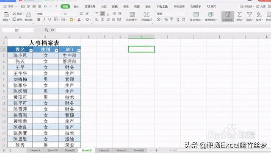
Task: Switch to the Developer Tools tab
Action: coord(162,7)
